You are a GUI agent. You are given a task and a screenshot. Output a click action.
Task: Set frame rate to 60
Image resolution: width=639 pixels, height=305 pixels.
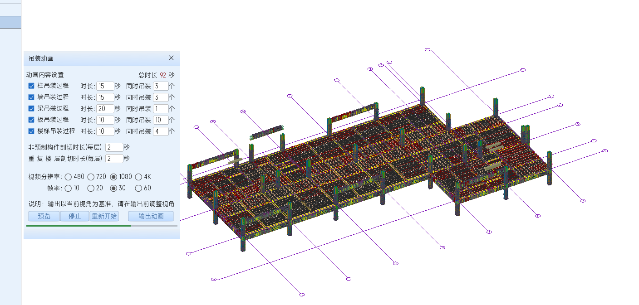click(139, 188)
